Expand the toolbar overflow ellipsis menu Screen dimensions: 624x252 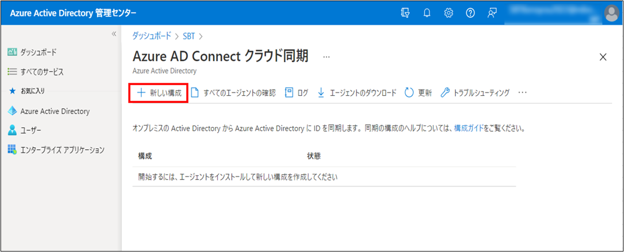tap(522, 92)
